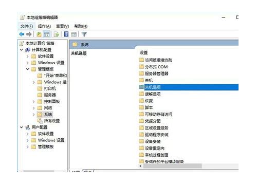Click the Up one level toolbar icon
This screenshot has width=256, height=185.
(x=39, y=34)
